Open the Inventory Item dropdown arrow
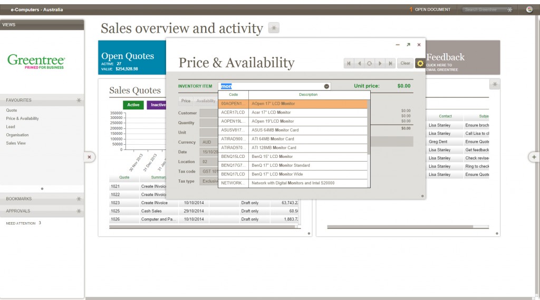The width and height of the screenshot is (540, 300). click(x=326, y=86)
